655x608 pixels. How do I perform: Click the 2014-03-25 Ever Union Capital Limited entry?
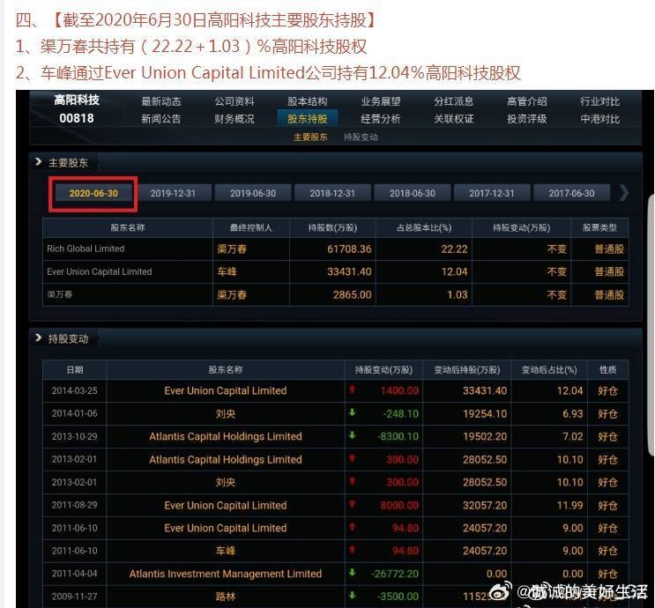[226, 391]
